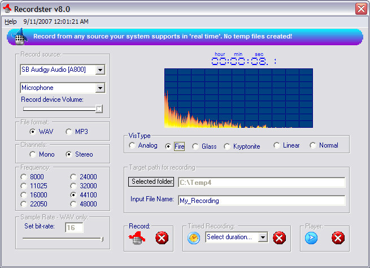Click the Timed Recording clock icon
The width and height of the screenshot is (370, 268).
coord(194,238)
